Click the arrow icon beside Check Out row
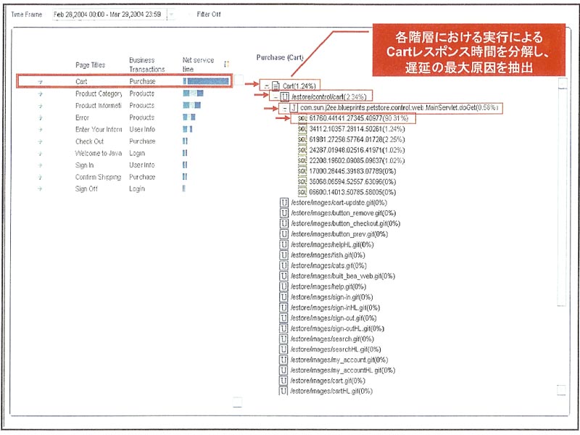The width and height of the screenshot is (580, 435). 40,141
